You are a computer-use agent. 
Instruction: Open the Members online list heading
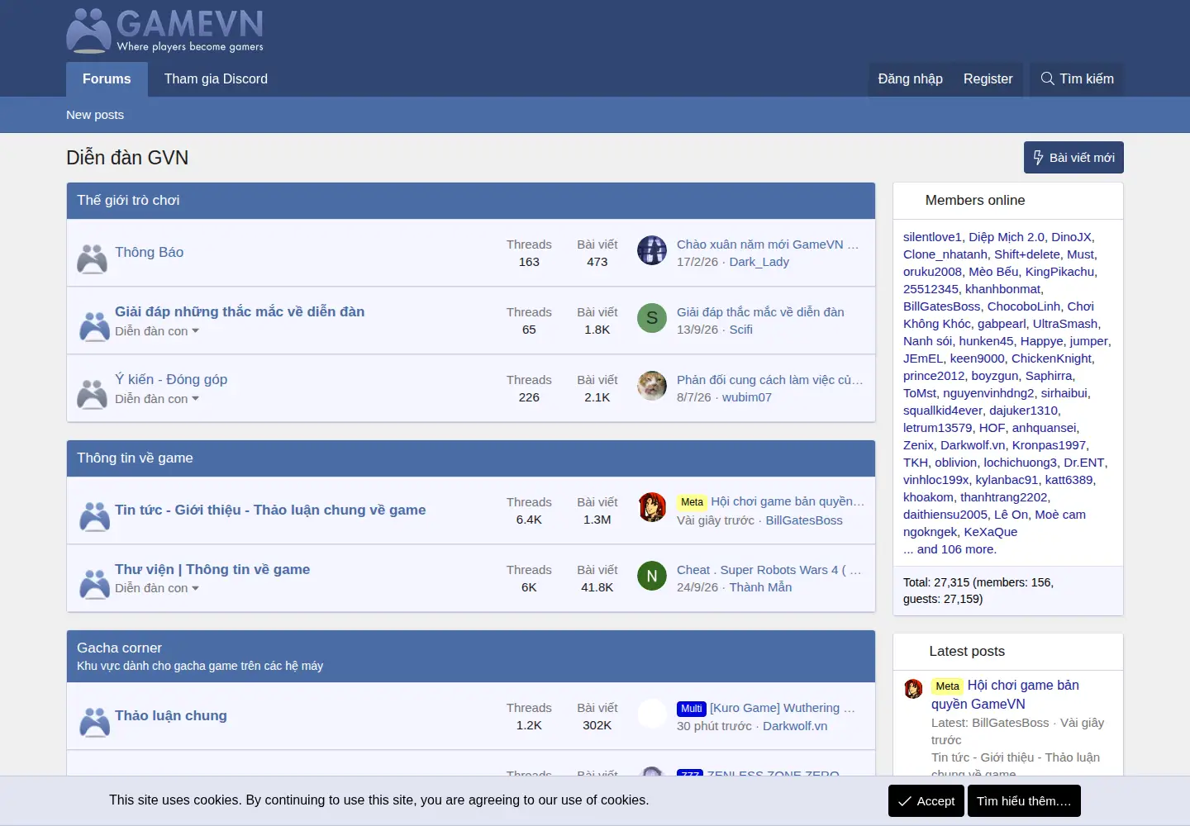(975, 201)
